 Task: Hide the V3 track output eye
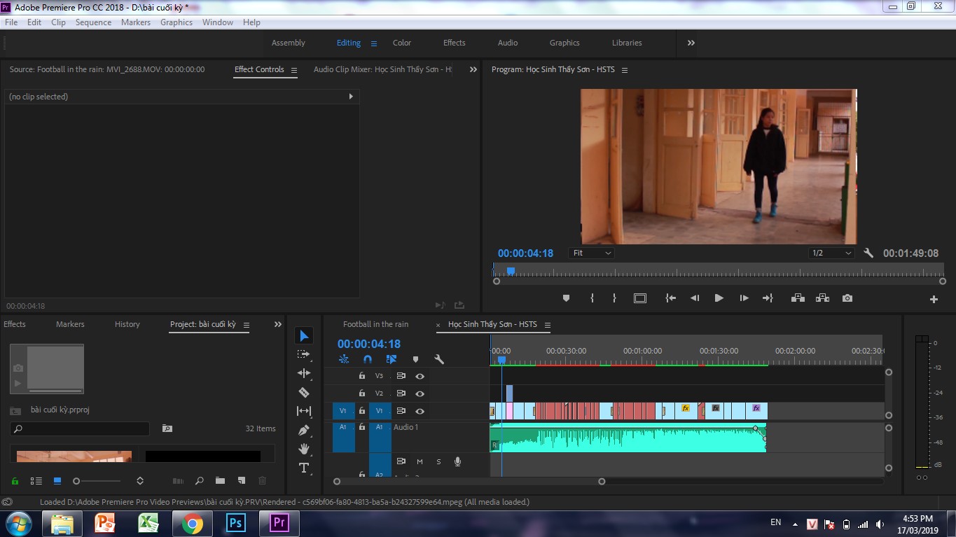(x=420, y=376)
